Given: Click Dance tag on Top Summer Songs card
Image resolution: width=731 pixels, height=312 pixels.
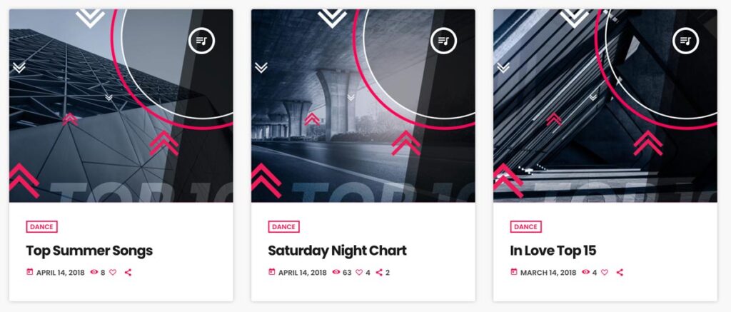Looking at the screenshot, I should point(42,227).
